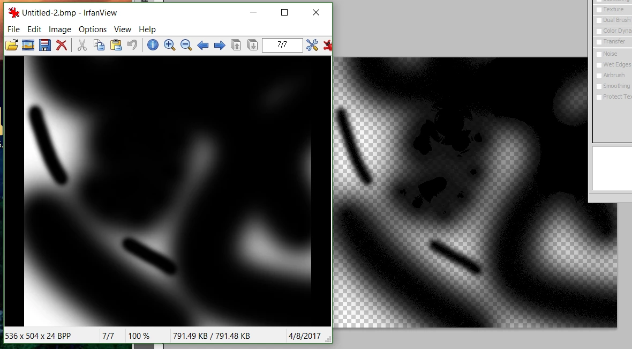Toggle the Color Dynamics checkbox
Viewport: 632px width, 349px height.
click(599, 31)
